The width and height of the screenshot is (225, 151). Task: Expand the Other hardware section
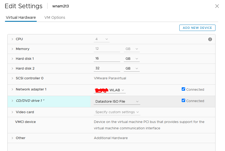click(x=12, y=138)
